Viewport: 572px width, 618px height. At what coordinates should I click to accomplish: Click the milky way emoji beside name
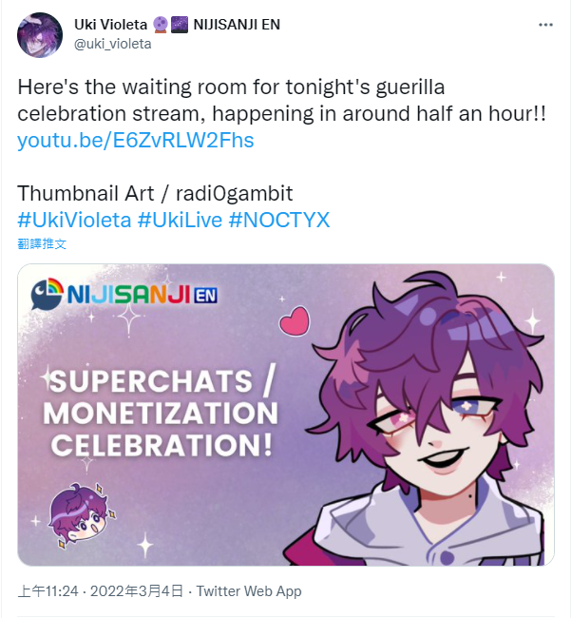point(180,25)
